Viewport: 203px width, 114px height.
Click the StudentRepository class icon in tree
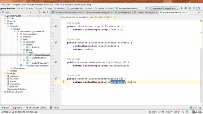[x=27, y=63]
